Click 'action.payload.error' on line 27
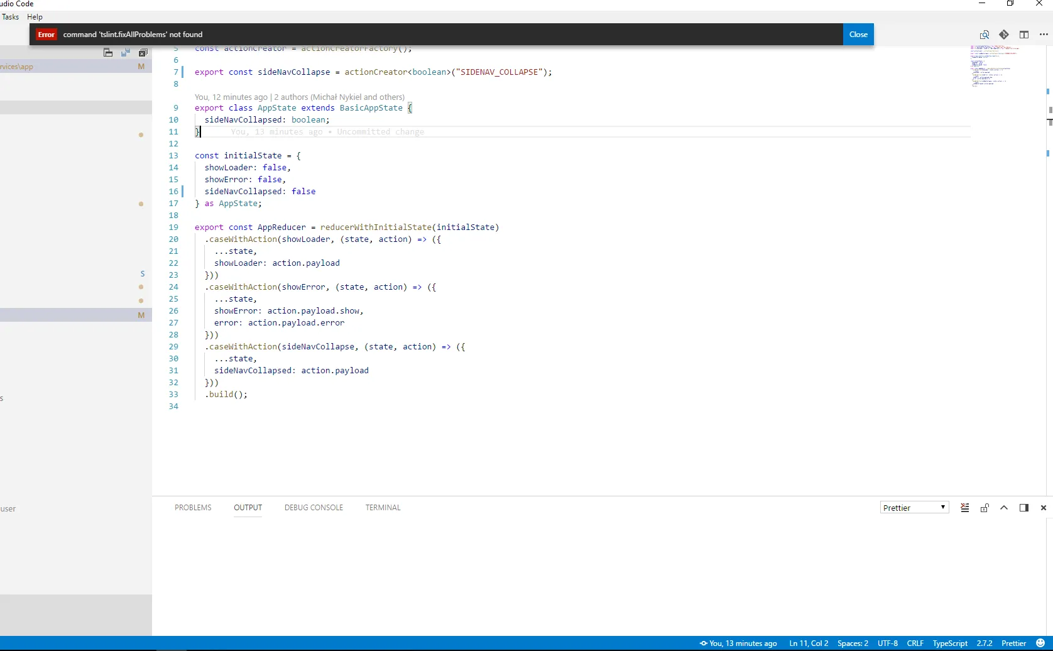Image resolution: width=1053 pixels, height=651 pixels. click(x=297, y=323)
